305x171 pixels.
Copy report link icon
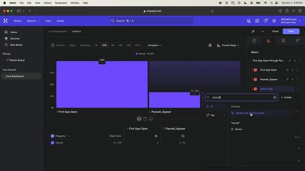253,31
